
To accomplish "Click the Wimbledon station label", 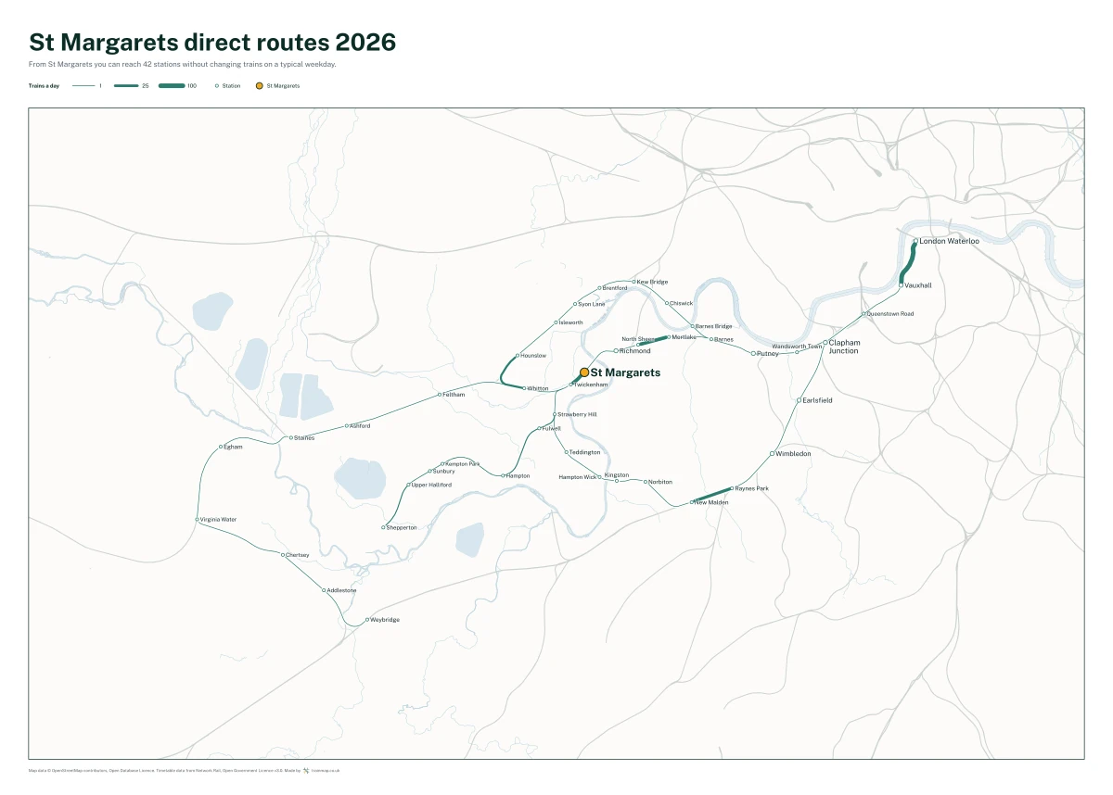I will pyautogui.click(x=793, y=454).
